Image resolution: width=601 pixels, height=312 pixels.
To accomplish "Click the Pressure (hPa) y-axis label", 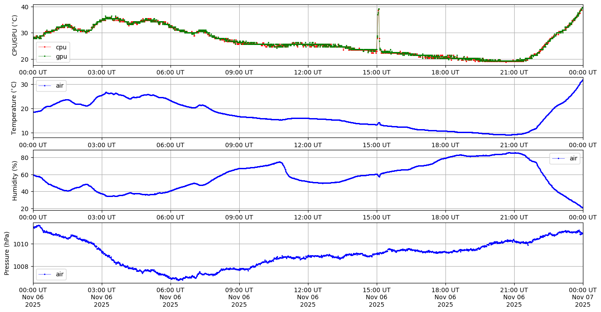I will (x=7, y=253).
